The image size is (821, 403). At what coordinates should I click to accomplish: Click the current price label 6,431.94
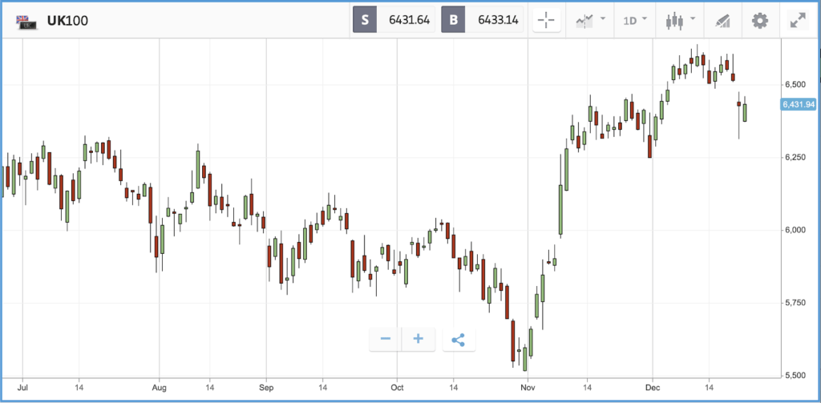coord(799,105)
